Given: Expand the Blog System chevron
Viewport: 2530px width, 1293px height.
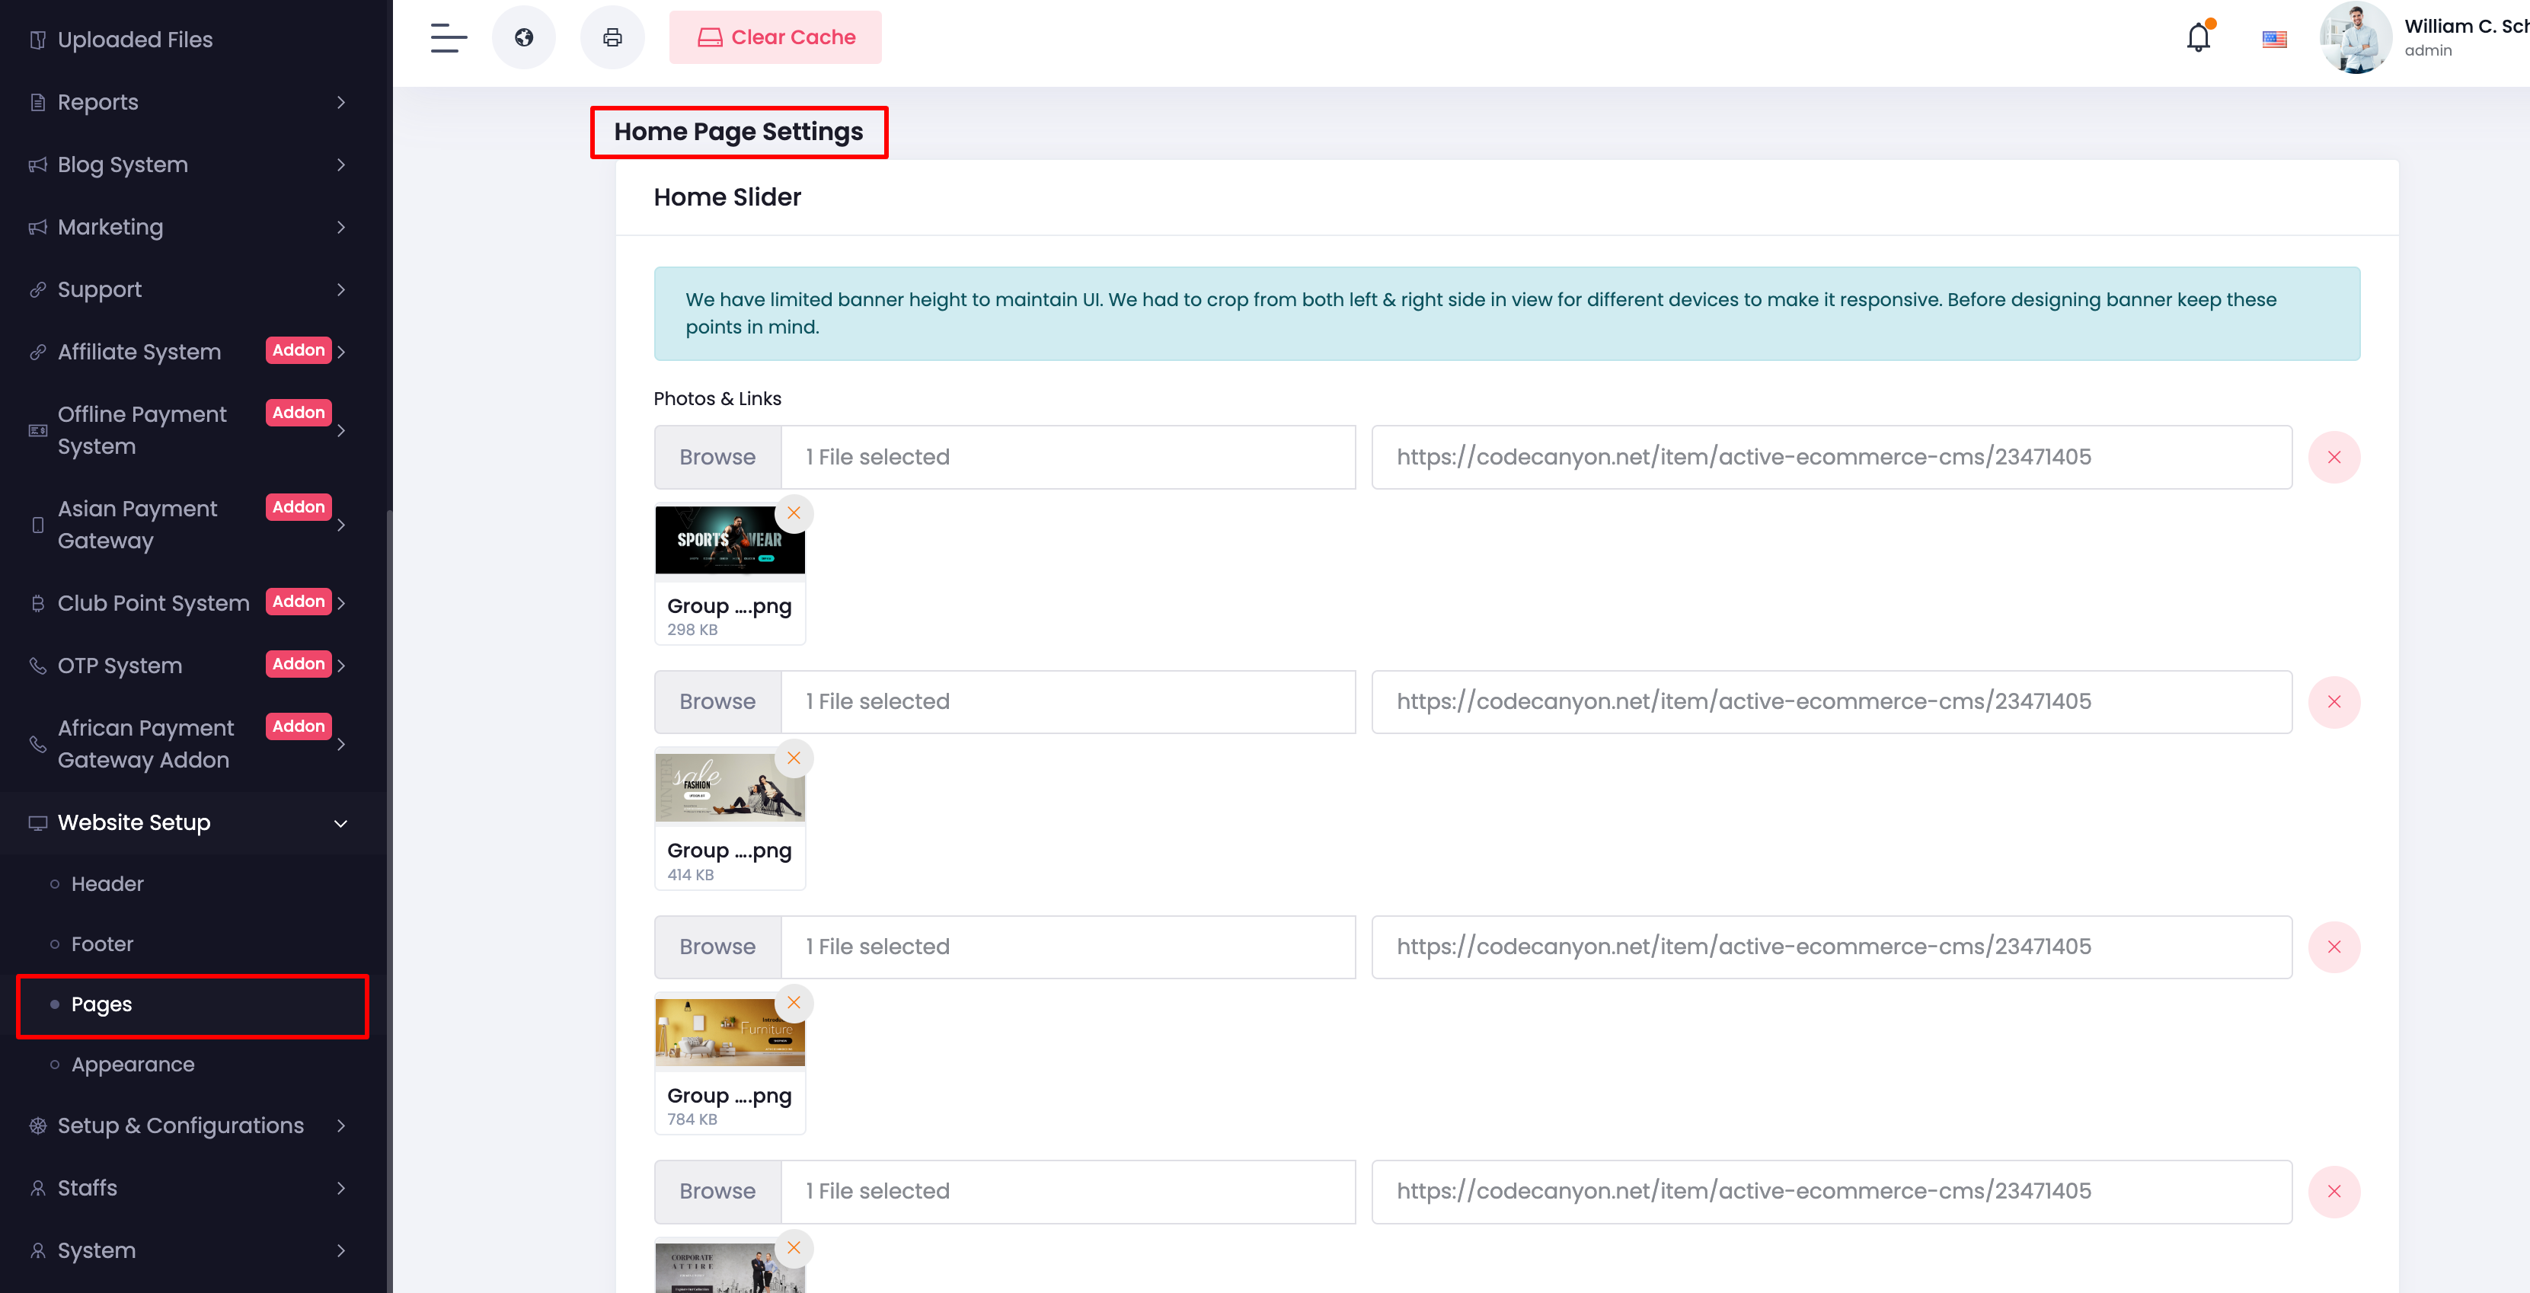Looking at the screenshot, I should 340,165.
